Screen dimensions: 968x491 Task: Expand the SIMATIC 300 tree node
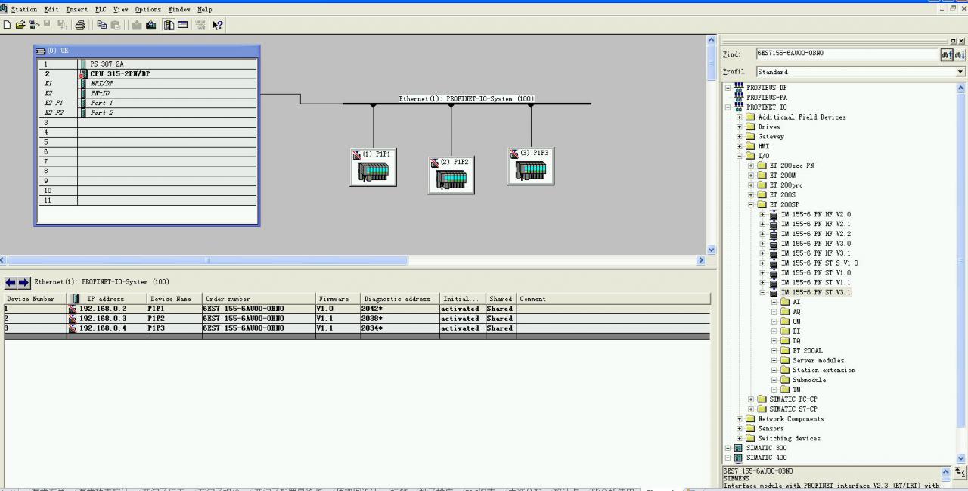tap(728, 448)
